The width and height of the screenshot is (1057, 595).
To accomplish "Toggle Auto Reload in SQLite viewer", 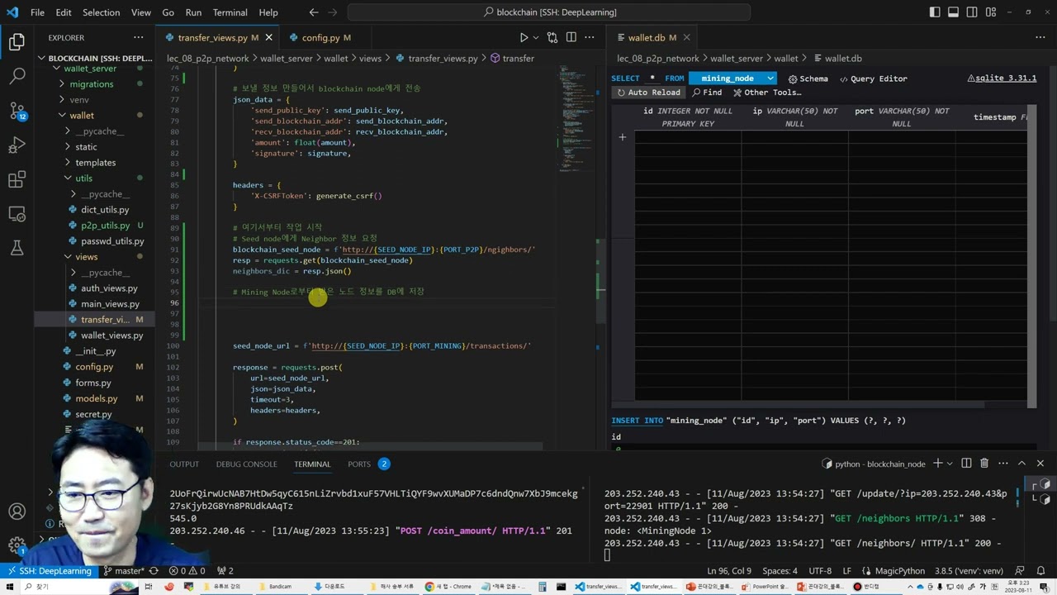I will (649, 93).
